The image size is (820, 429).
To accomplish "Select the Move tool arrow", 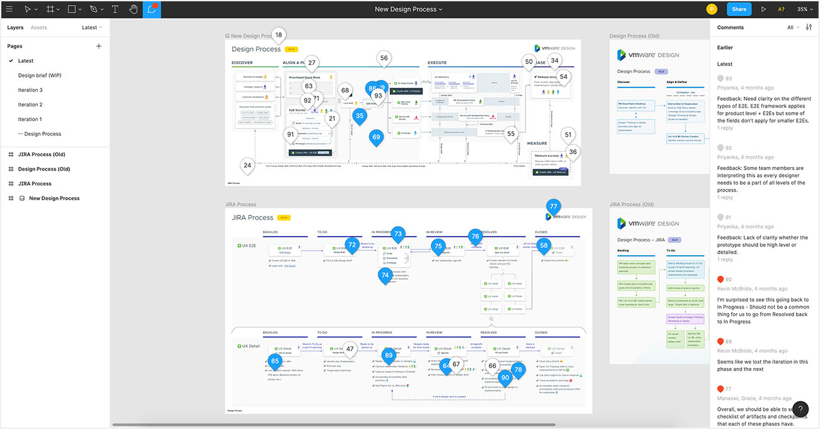I will click(28, 9).
